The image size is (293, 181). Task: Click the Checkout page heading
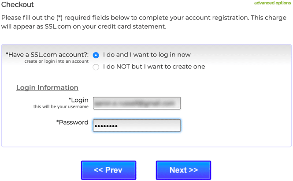click(18, 5)
